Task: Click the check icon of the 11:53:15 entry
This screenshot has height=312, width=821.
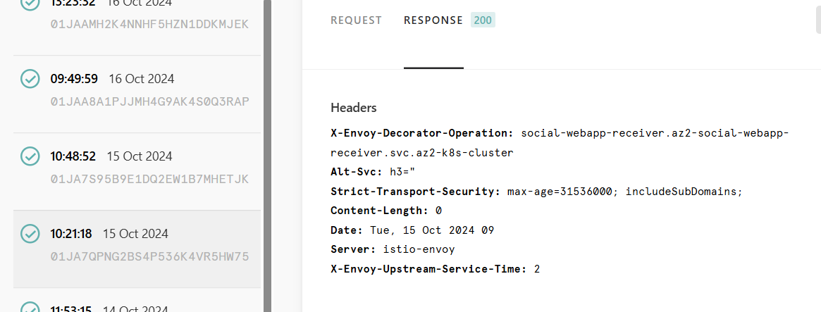Action: click(30, 307)
